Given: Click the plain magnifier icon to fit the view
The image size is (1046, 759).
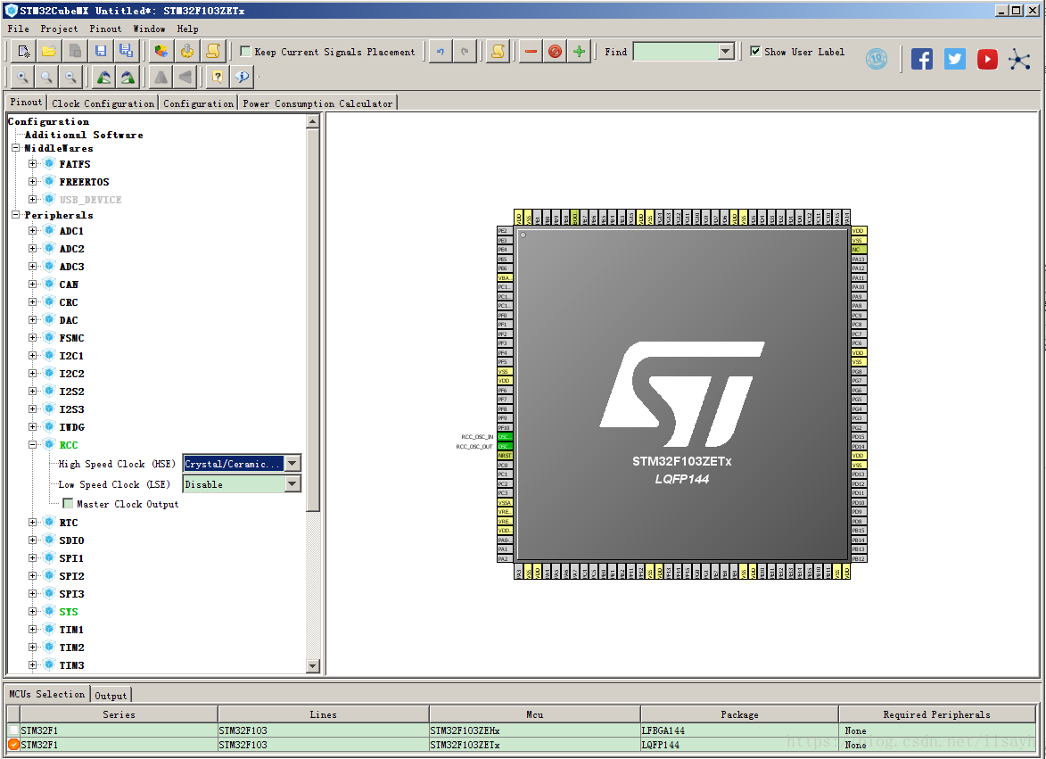Looking at the screenshot, I should tap(46, 78).
